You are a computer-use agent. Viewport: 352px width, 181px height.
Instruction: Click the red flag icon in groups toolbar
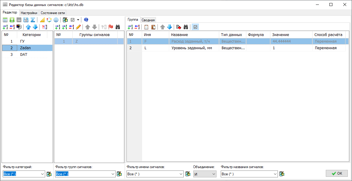pyautogui.click(x=111, y=27)
